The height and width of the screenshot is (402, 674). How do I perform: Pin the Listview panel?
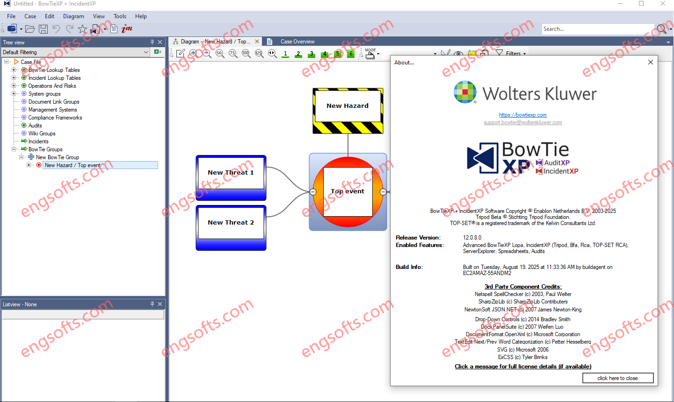[152, 304]
